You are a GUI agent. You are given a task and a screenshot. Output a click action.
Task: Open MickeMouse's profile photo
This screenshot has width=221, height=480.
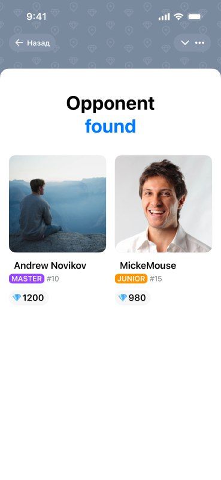coord(164,203)
